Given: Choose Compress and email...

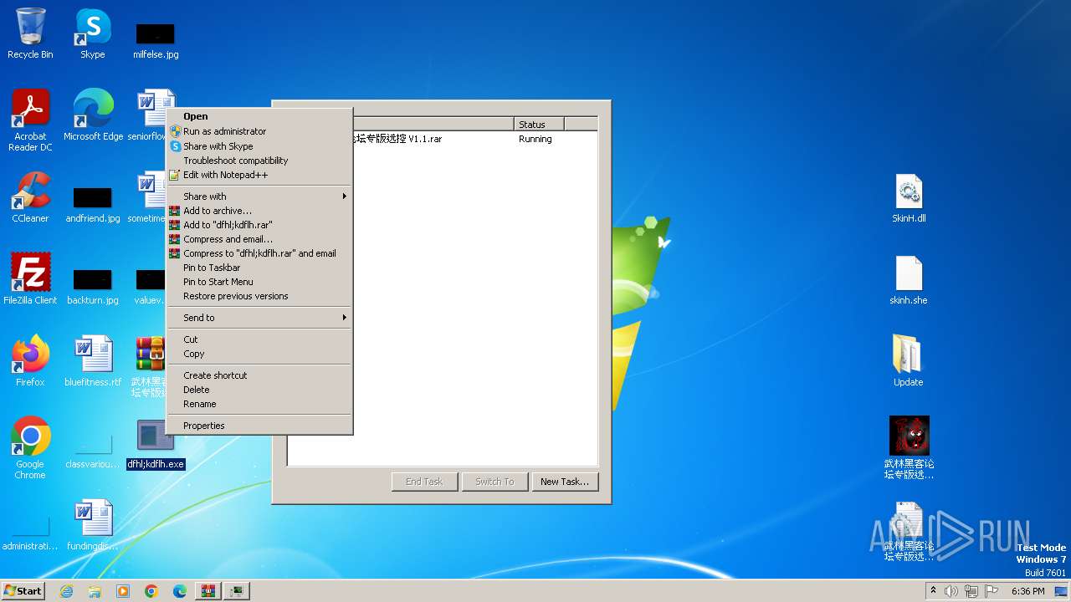Looking at the screenshot, I should tap(259, 239).
